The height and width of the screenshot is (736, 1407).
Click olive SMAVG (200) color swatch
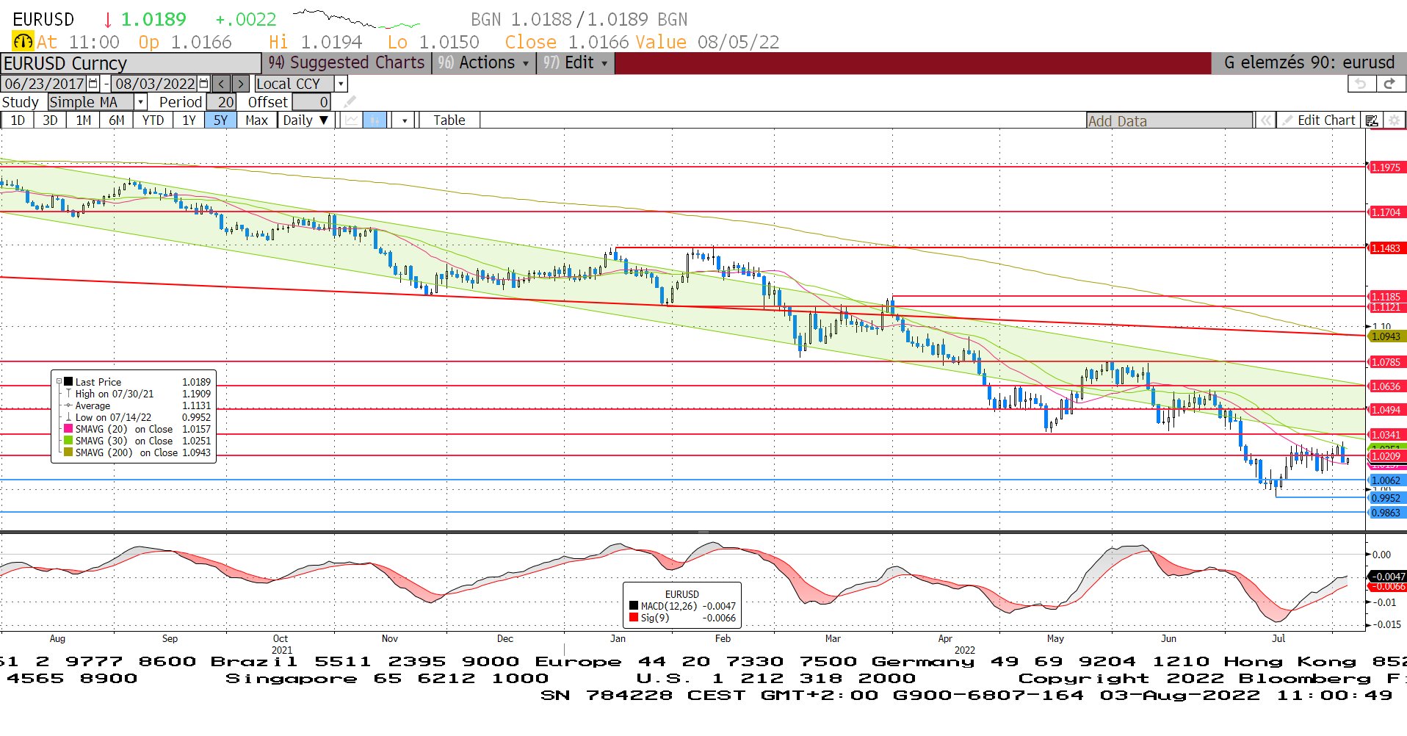[x=68, y=452]
